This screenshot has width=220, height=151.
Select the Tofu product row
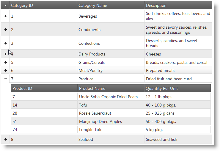[83, 105]
